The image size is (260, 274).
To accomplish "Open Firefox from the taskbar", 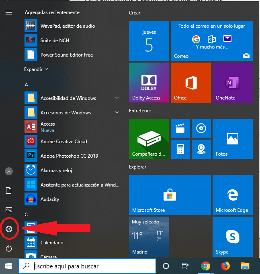I will click(x=225, y=266).
